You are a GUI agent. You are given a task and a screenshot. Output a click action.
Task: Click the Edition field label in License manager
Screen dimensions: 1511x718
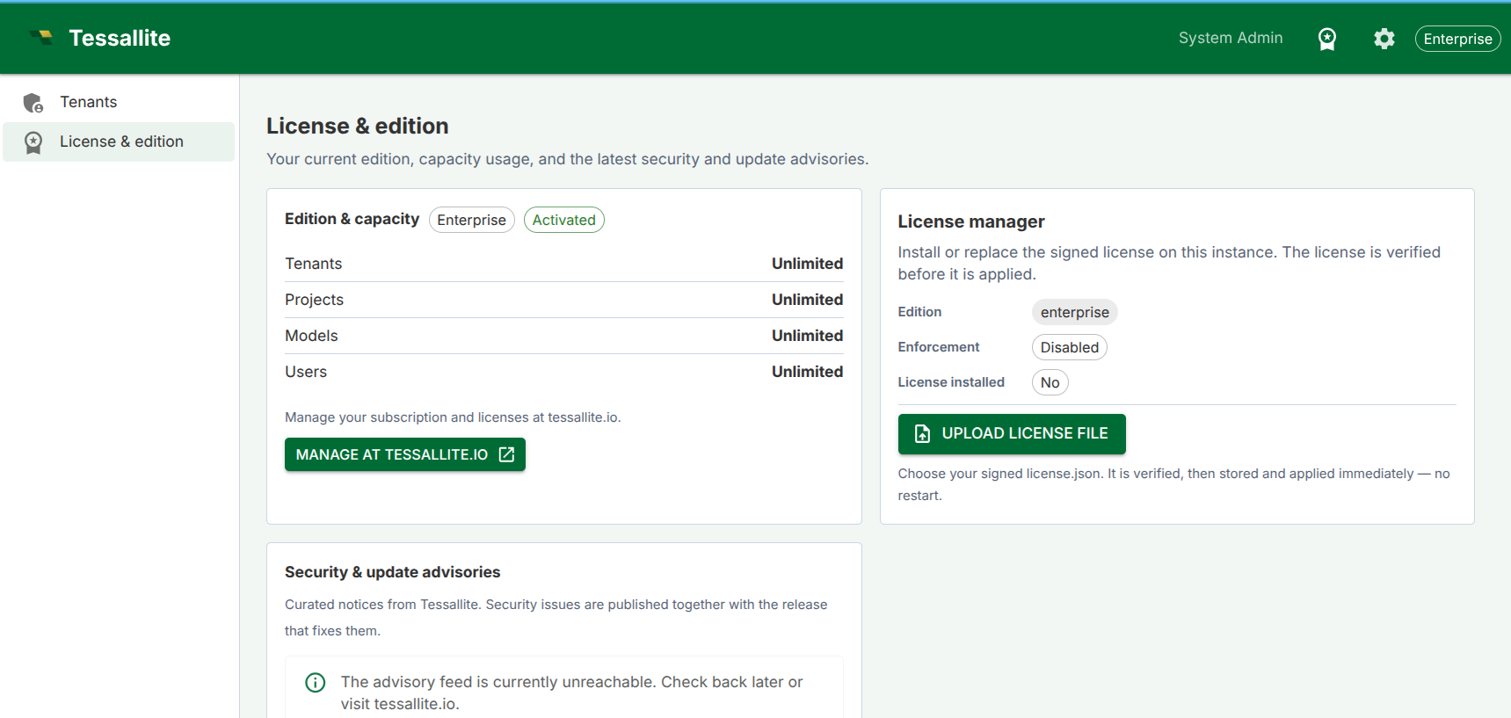click(919, 312)
